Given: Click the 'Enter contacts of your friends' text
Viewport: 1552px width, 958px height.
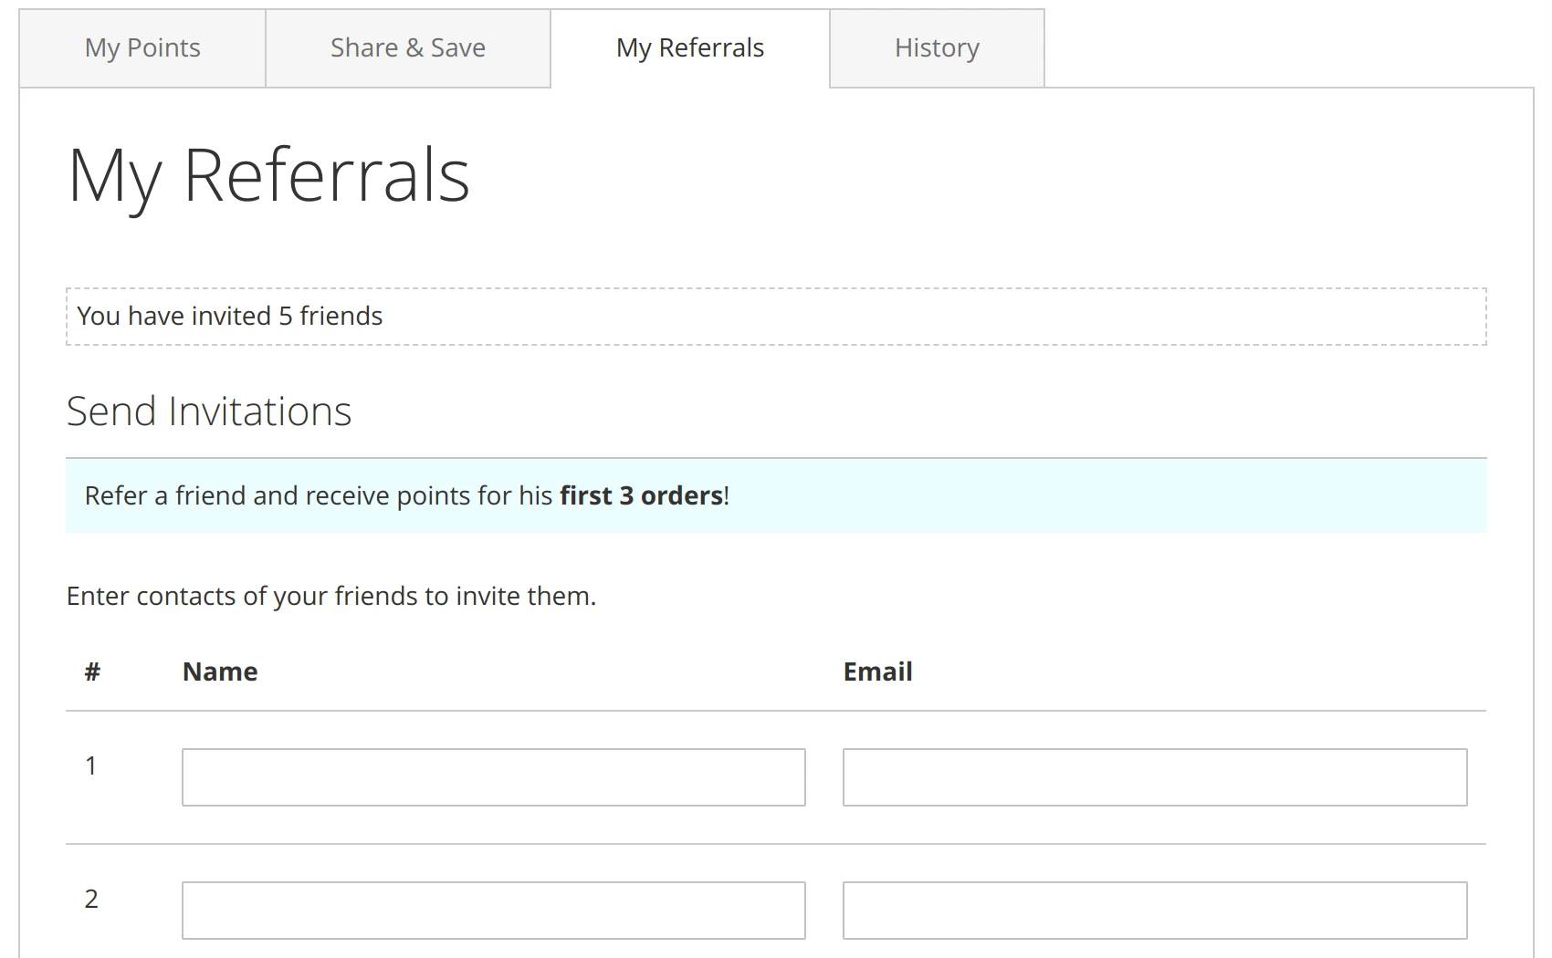Looking at the screenshot, I should tap(329, 596).
